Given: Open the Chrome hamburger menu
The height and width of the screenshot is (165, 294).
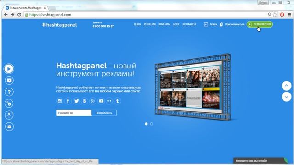Looking at the screenshot, I should coord(289,15).
